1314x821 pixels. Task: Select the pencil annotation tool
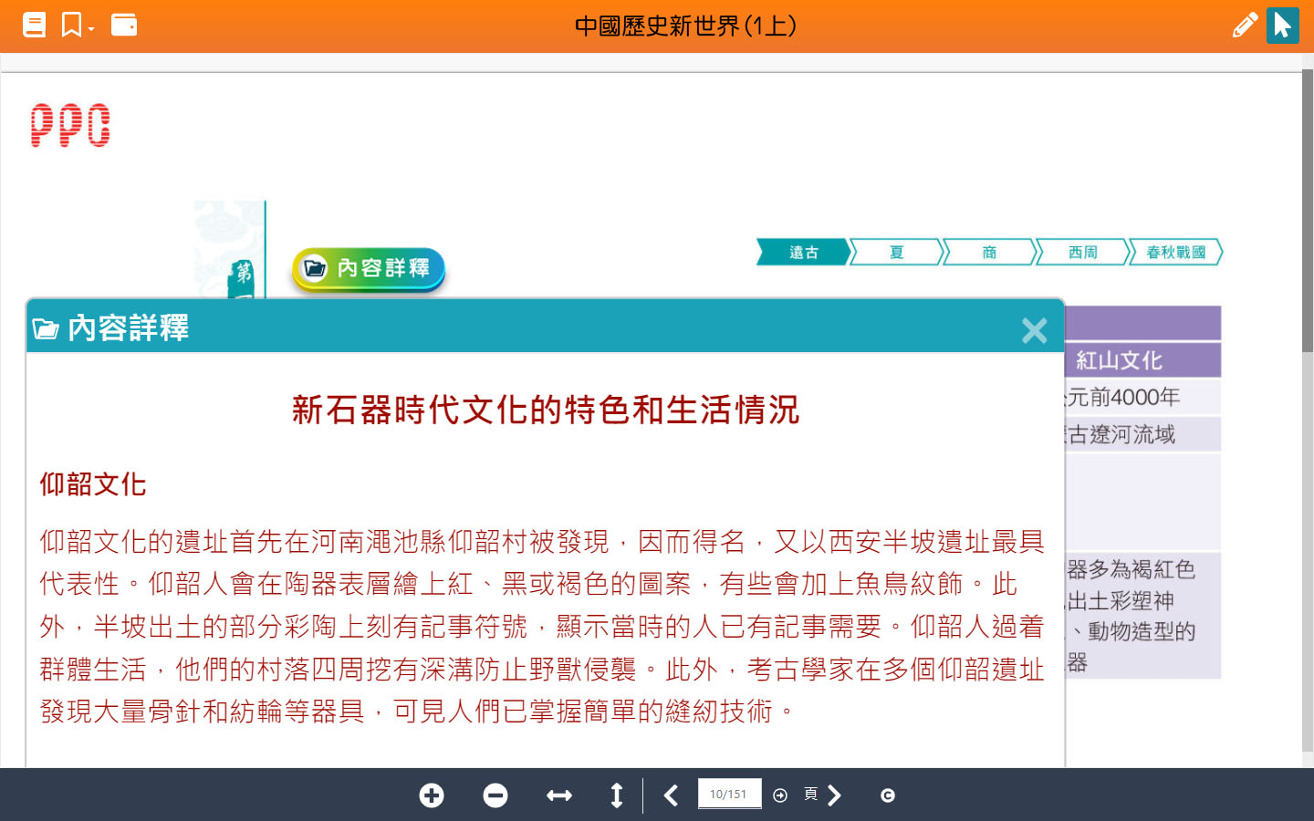pyautogui.click(x=1244, y=25)
